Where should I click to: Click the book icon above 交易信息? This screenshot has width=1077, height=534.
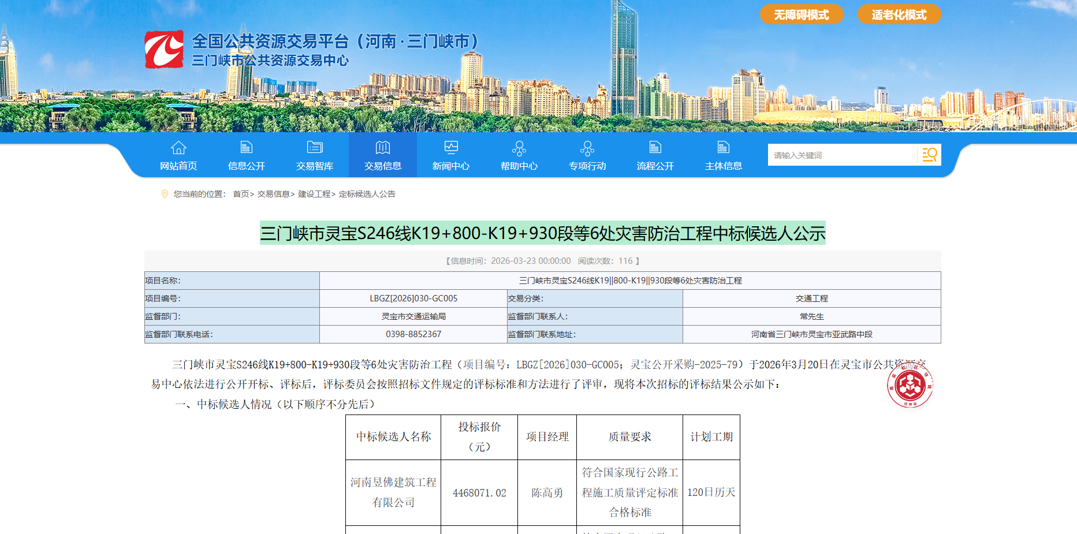tap(383, 148)
